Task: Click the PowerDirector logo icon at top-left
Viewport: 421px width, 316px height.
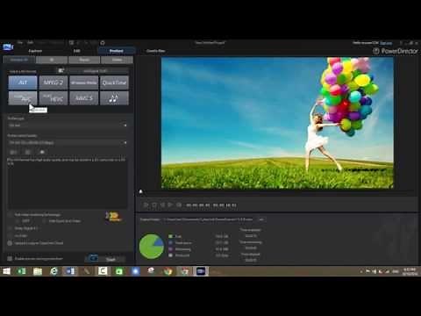Action: 8,47
